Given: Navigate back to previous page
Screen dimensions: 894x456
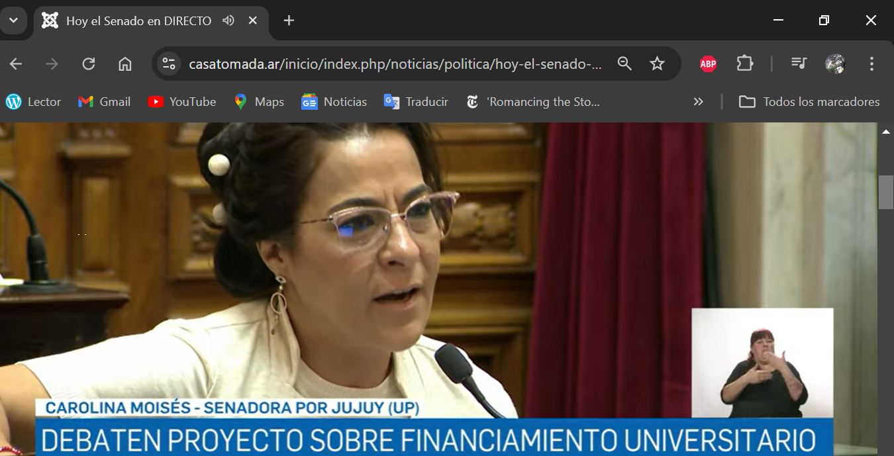Looking at the screenshot, I should [x=16, y=64].
